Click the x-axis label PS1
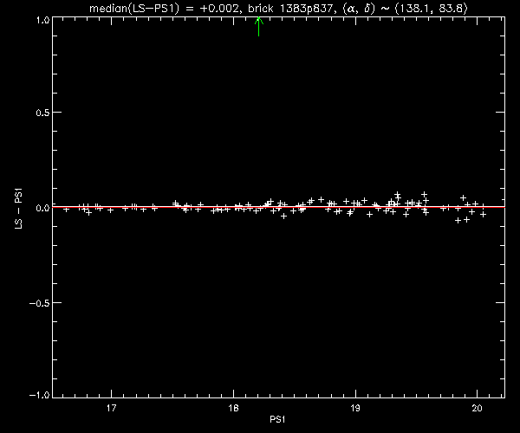 [277, 419]
